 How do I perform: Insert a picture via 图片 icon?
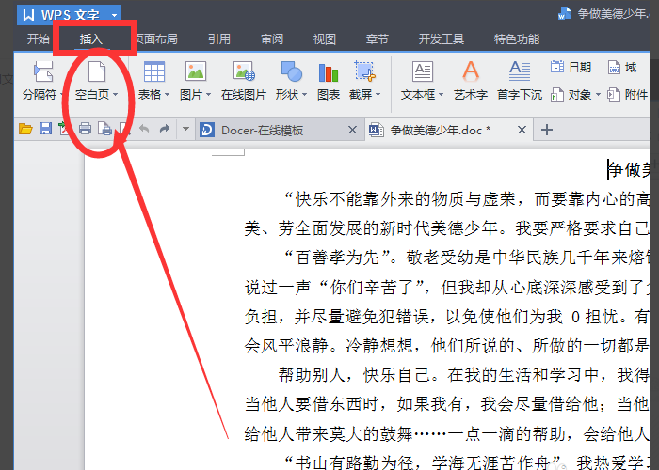(196, 71)
